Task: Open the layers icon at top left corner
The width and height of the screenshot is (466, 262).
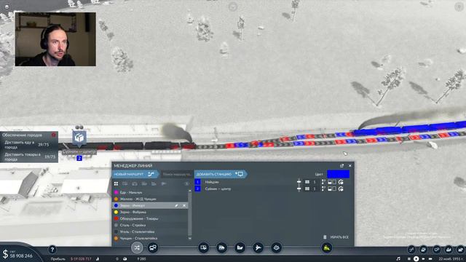Action: pyautogui.click(x=7, y=7)
